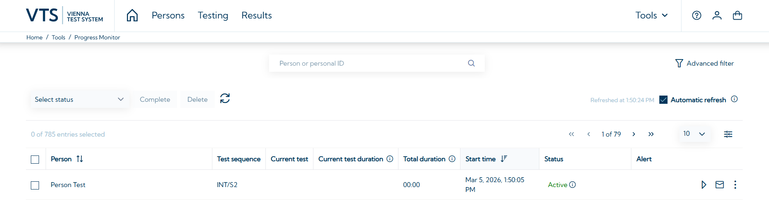Open the Tools dropdown menu

coord(652,16)
